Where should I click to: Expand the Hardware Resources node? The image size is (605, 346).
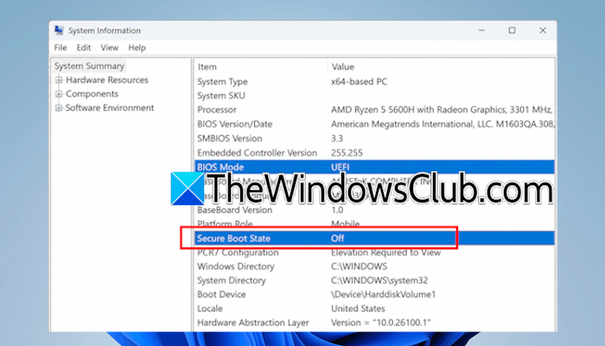pyautogui.click(x=59, y=80)
